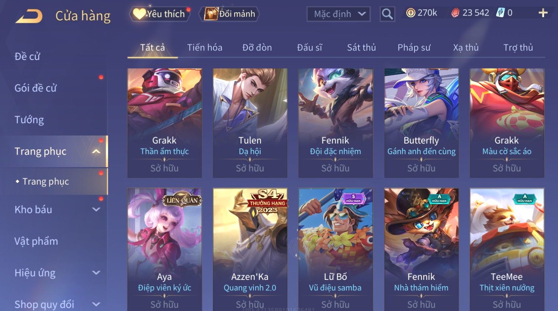Open the search magnifier icon
Viewport: 558px width, 311px height.
coord(387,14)
